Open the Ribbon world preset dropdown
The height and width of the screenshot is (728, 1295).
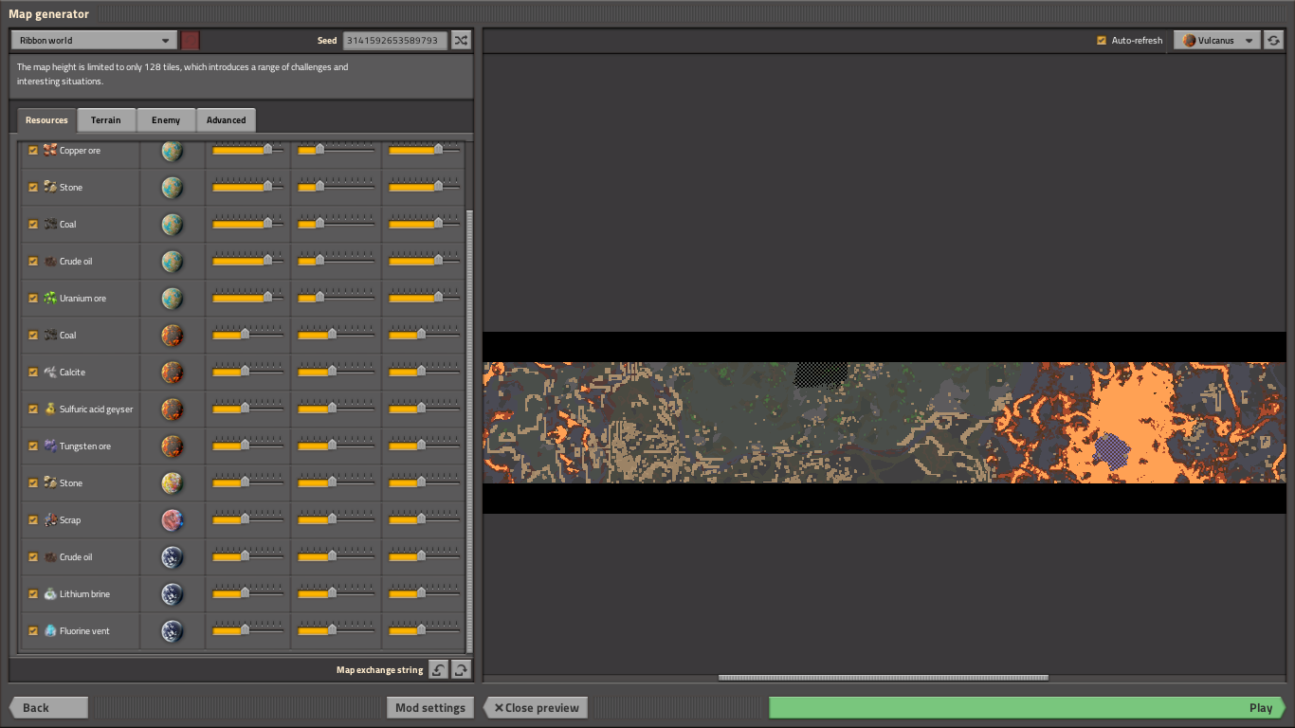[x=93, y=41]
